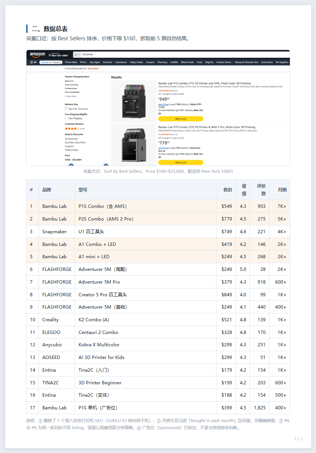Open the Prime dropdown in the nav bar
Screen dimensions: 316x453
point(83,62)
